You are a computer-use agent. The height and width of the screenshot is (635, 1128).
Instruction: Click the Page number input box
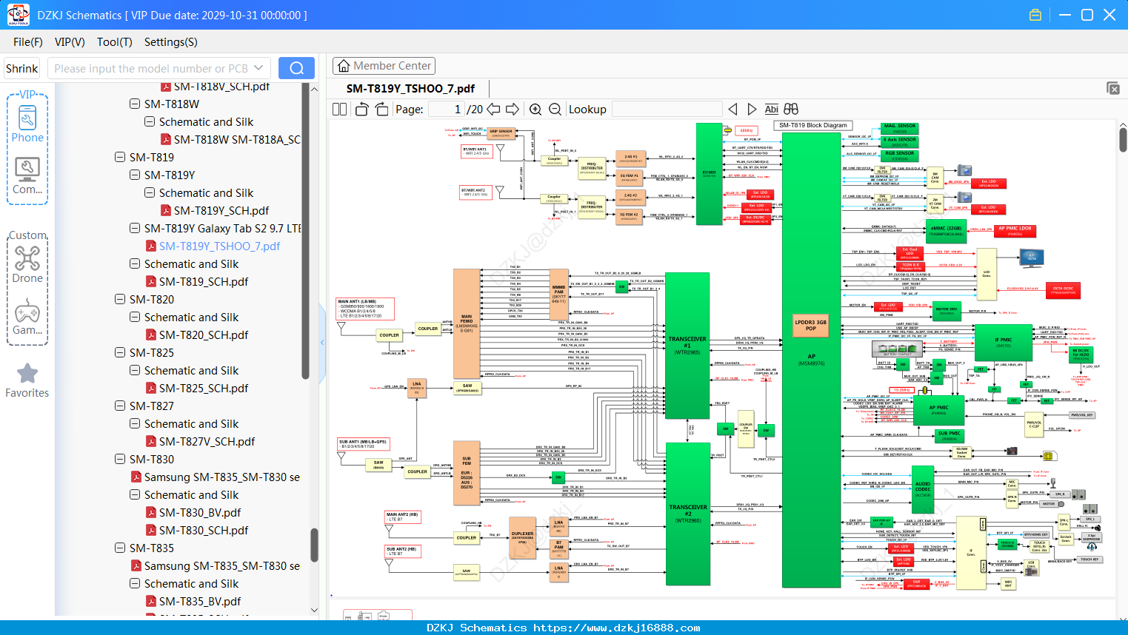pyautogui.click(x=446, y=109)
